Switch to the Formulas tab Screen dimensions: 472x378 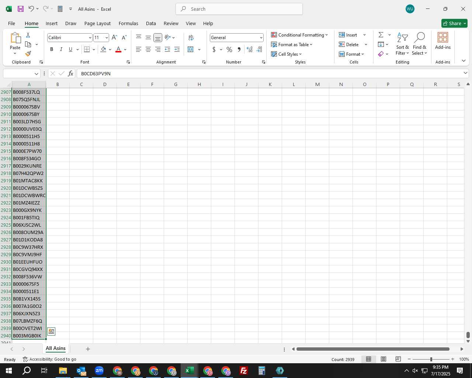[128, 23]
